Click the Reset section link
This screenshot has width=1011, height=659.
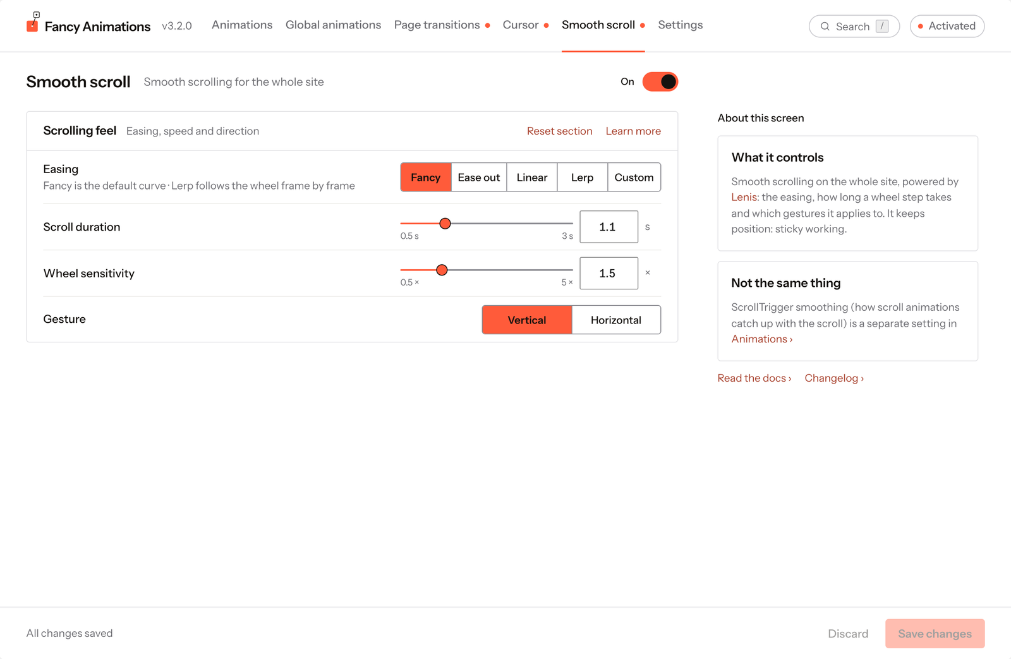(560, 131)
